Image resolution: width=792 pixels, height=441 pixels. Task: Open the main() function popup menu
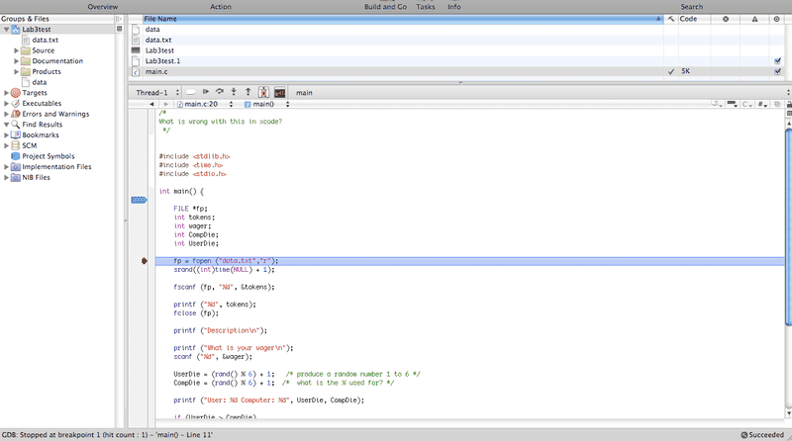coord(262,104)
